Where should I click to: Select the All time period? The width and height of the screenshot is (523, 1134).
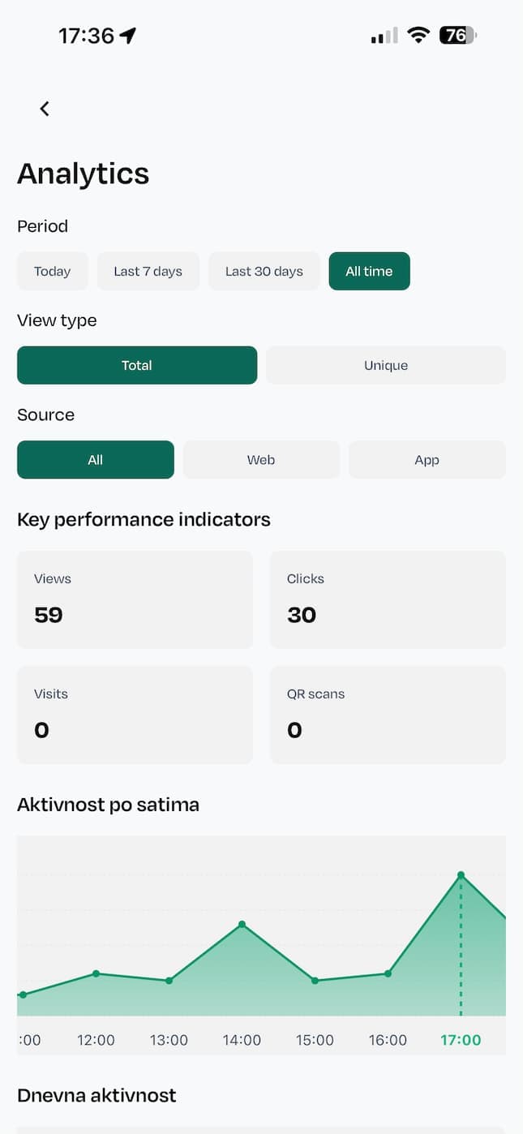click(369, 271)
